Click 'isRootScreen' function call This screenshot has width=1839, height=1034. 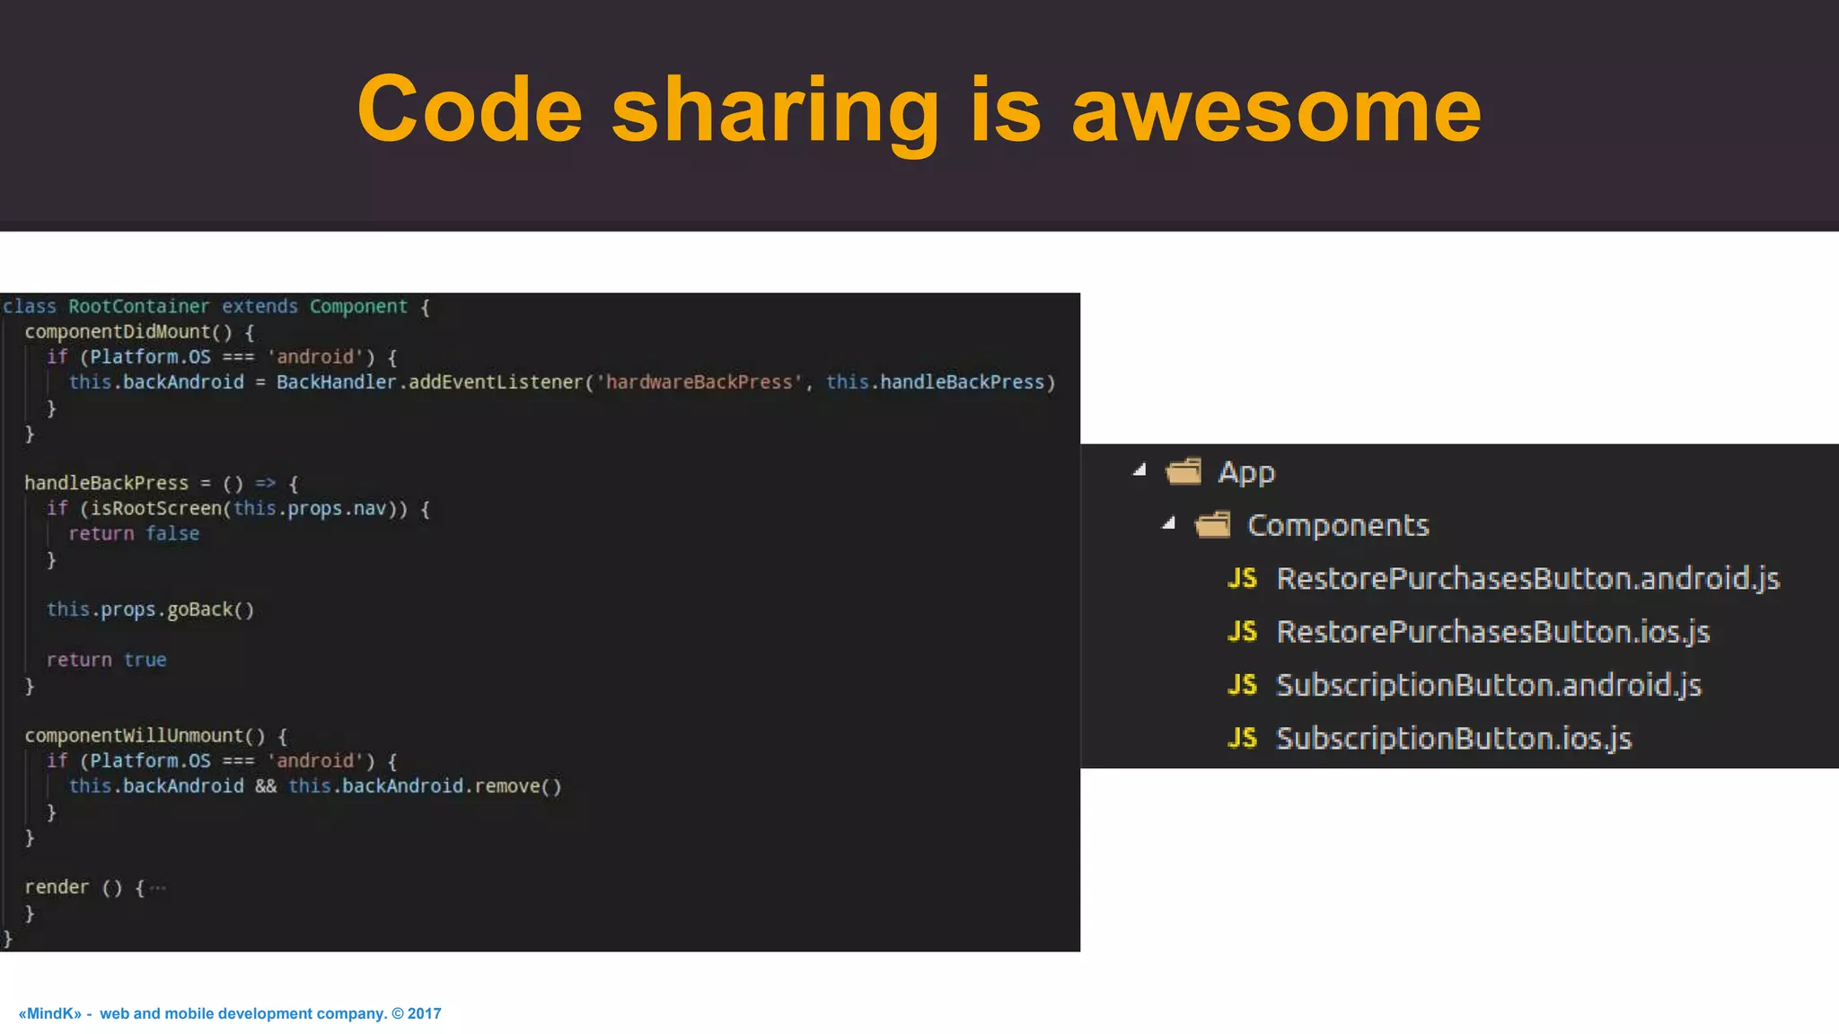[x=156, y=509]
